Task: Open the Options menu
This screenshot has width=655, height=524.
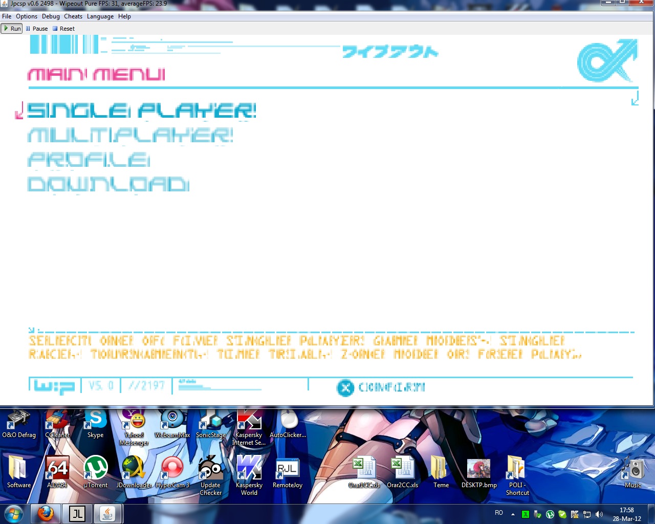Action: (x=27, y=16)
